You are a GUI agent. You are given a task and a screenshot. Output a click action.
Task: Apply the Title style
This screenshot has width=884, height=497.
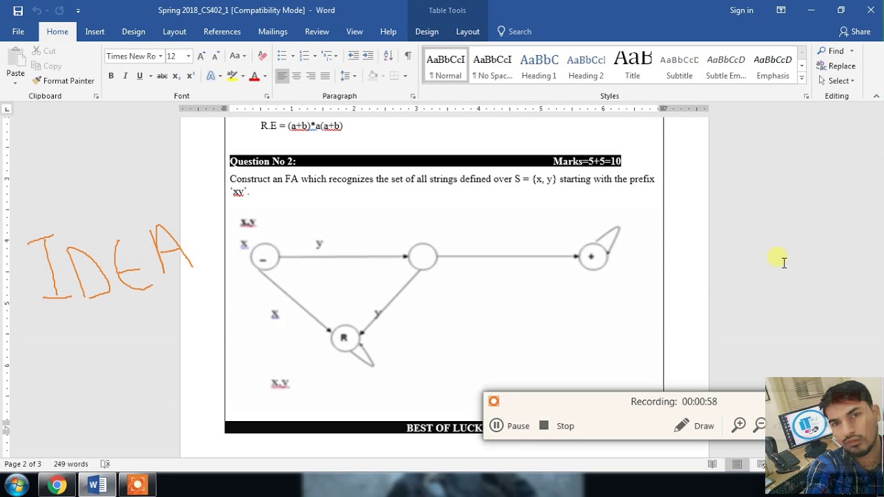point(633,66)
